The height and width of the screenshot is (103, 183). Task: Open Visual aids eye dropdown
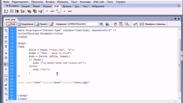[x=127, y=24]
